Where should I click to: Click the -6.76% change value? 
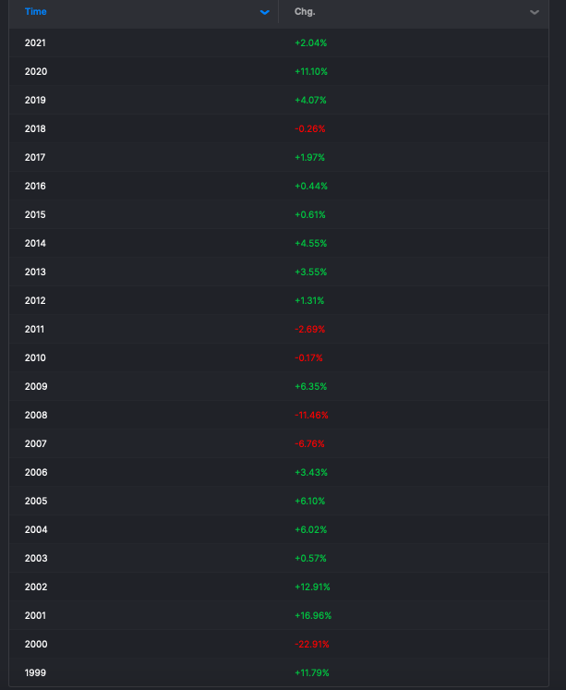pos(309,443)
